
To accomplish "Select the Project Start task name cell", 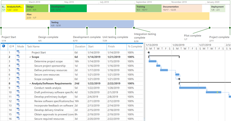I will point(50,53).
